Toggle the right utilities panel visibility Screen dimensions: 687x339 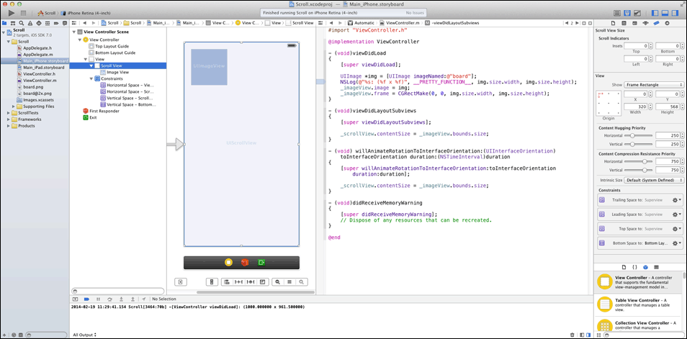pos(676,13)
